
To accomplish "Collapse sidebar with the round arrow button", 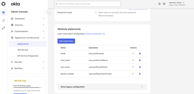I will (x=48, y=11).
